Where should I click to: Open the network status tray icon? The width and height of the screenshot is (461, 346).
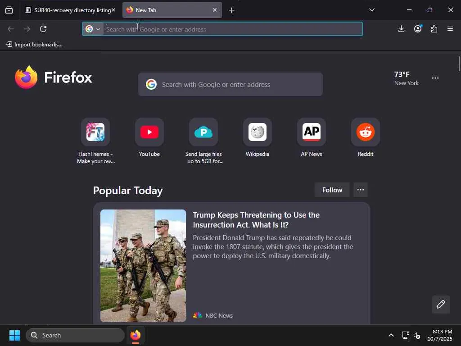[x=406, y=335]
